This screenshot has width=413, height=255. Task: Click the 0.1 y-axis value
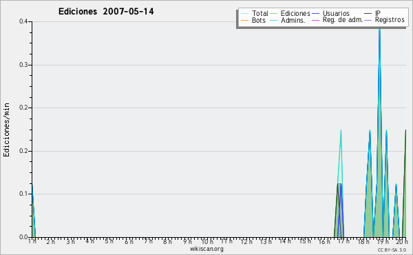(x=23, y=194)
